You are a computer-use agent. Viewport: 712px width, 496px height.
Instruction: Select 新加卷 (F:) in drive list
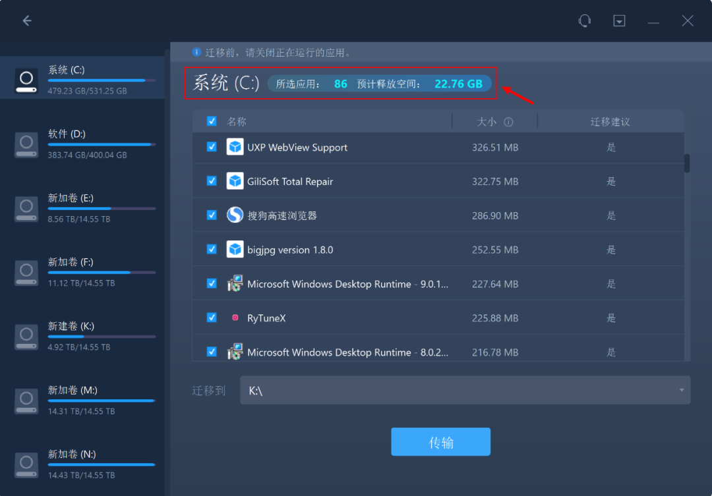(82, 271)
